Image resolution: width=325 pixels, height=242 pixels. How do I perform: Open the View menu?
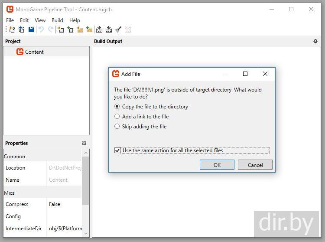(40, 20)
